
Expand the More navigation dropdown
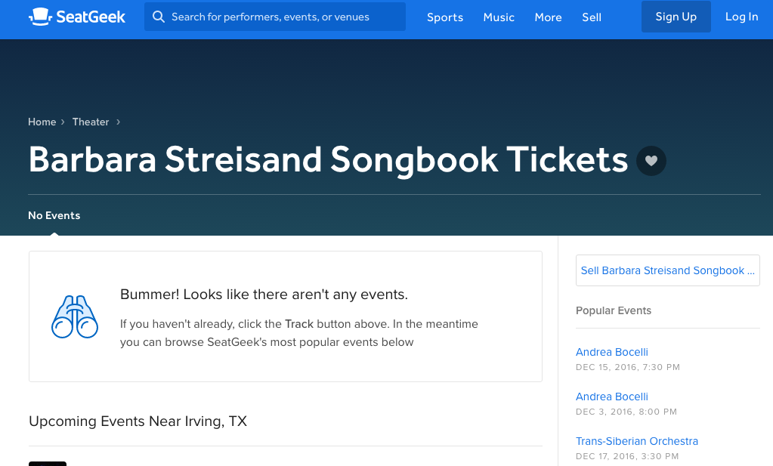(548, 17)
